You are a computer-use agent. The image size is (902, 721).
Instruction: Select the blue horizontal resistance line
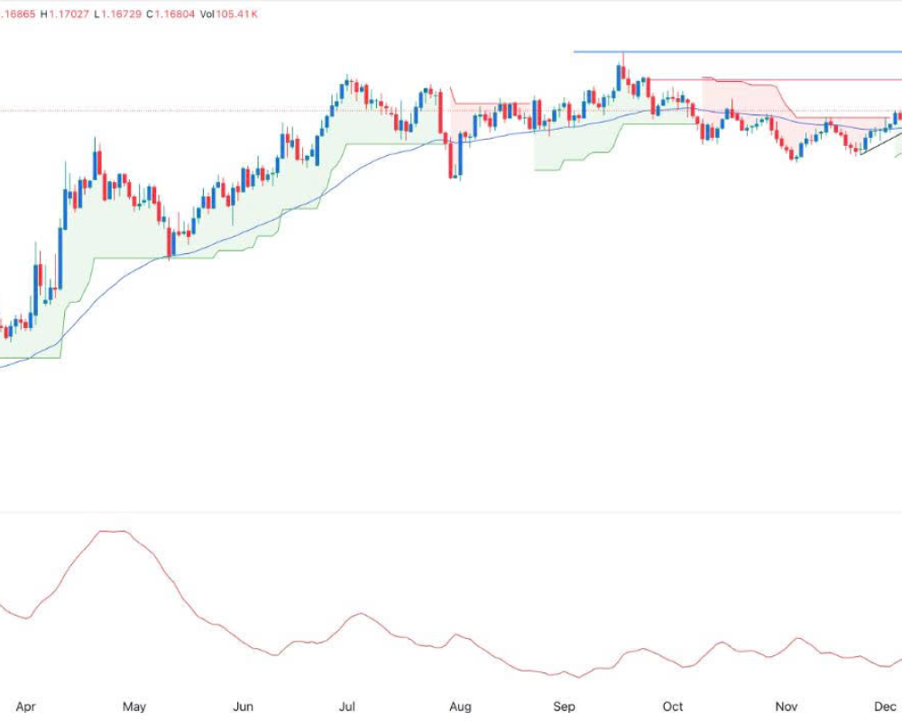[x=740, y=52]
